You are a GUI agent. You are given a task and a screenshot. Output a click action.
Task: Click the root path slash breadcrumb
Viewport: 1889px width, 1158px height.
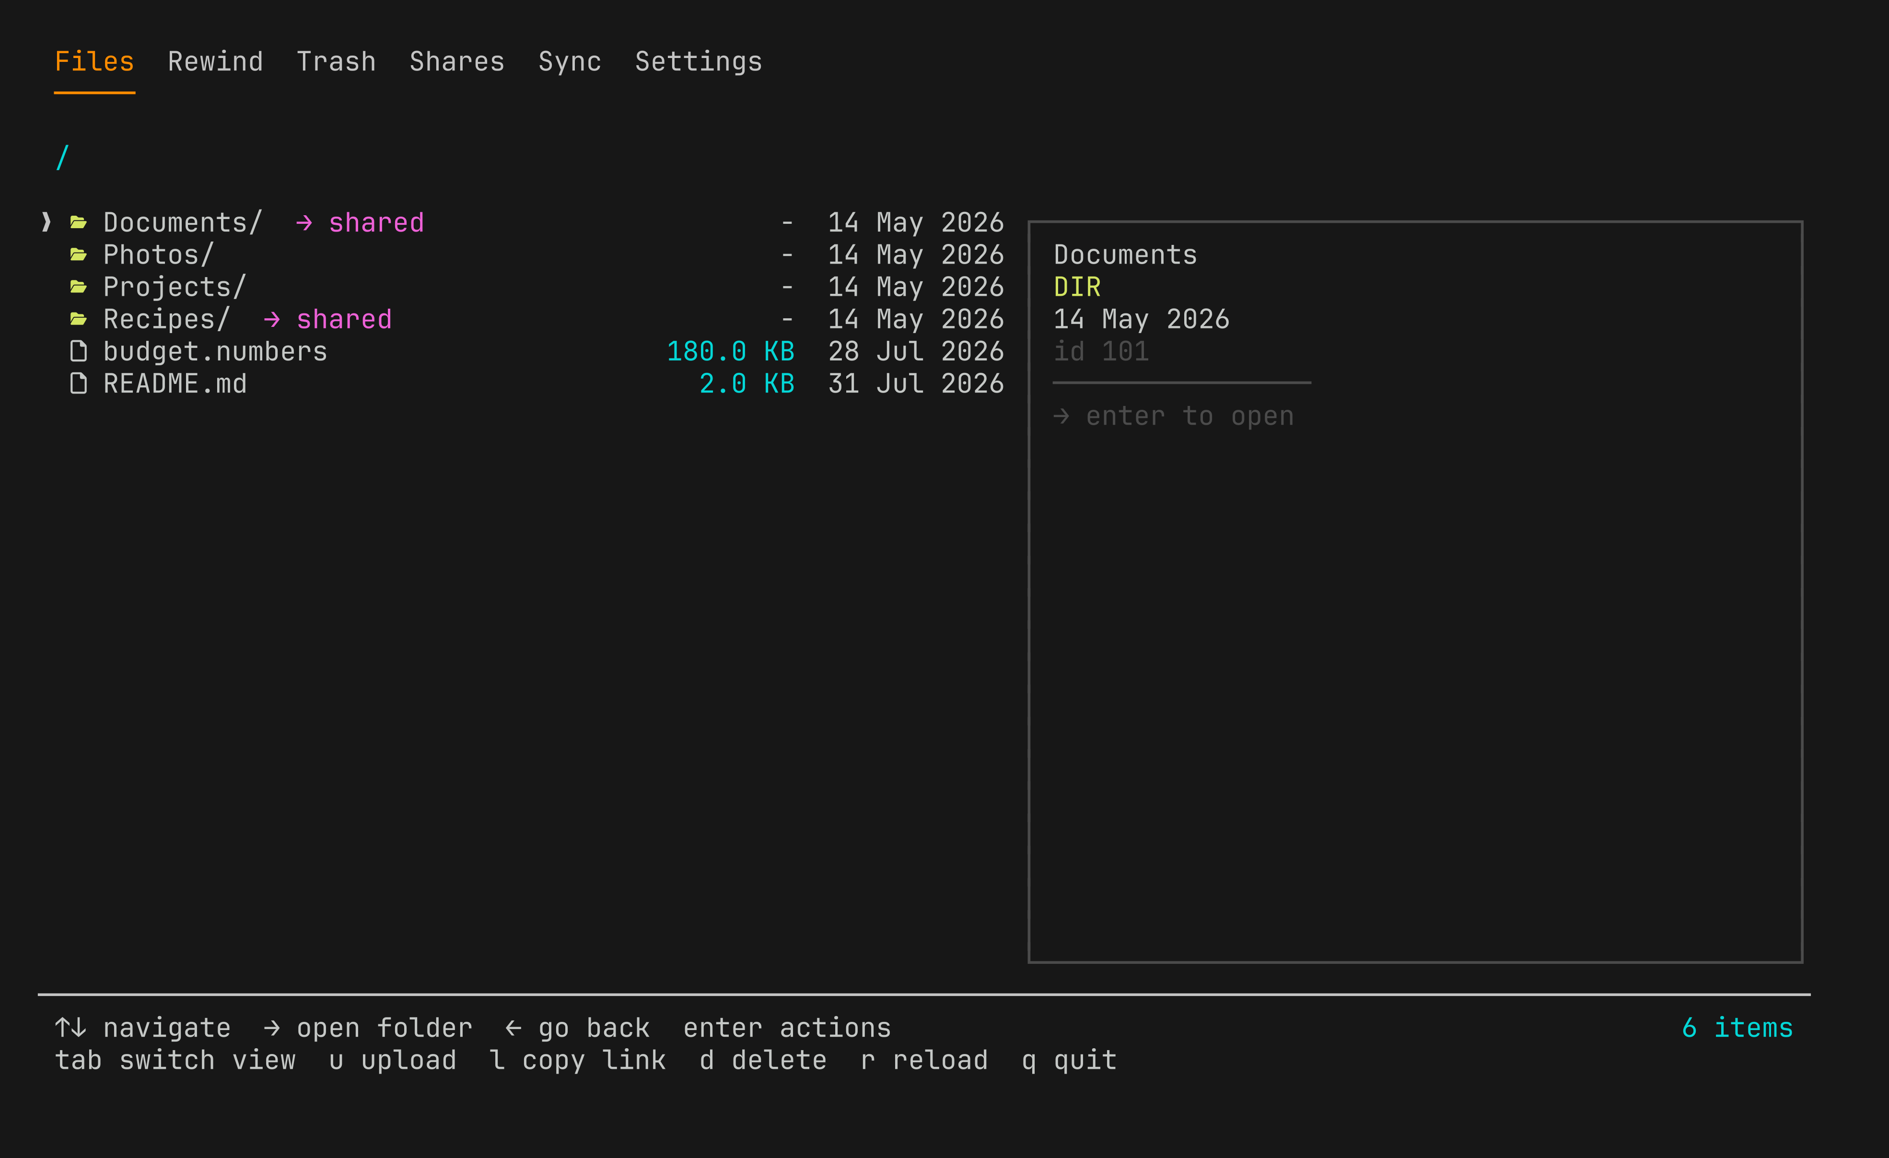point(63,158)
